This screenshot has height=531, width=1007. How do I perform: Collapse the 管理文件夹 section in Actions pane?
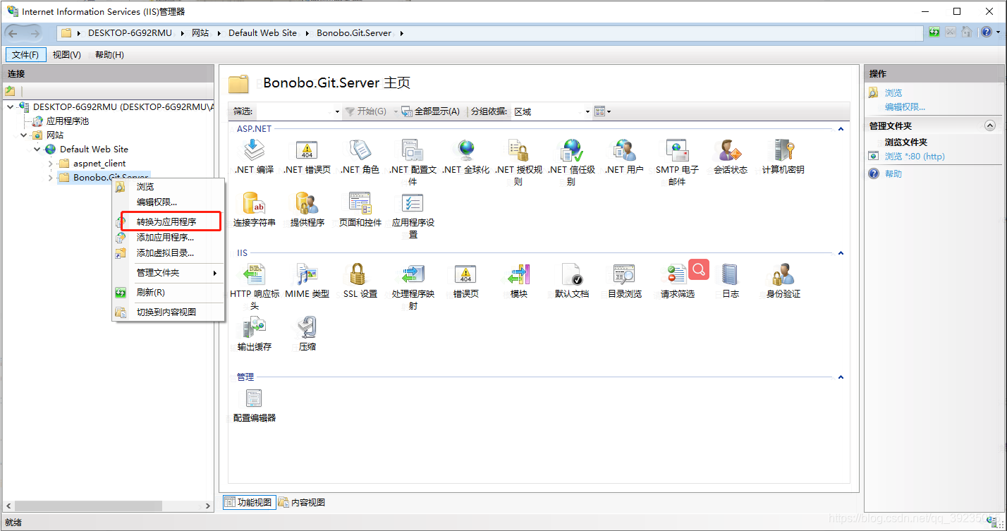click(990, 125)
